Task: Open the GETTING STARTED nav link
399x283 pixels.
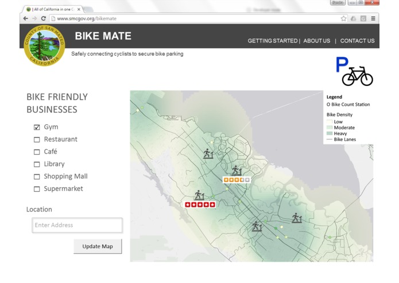Action: [273, 41]
